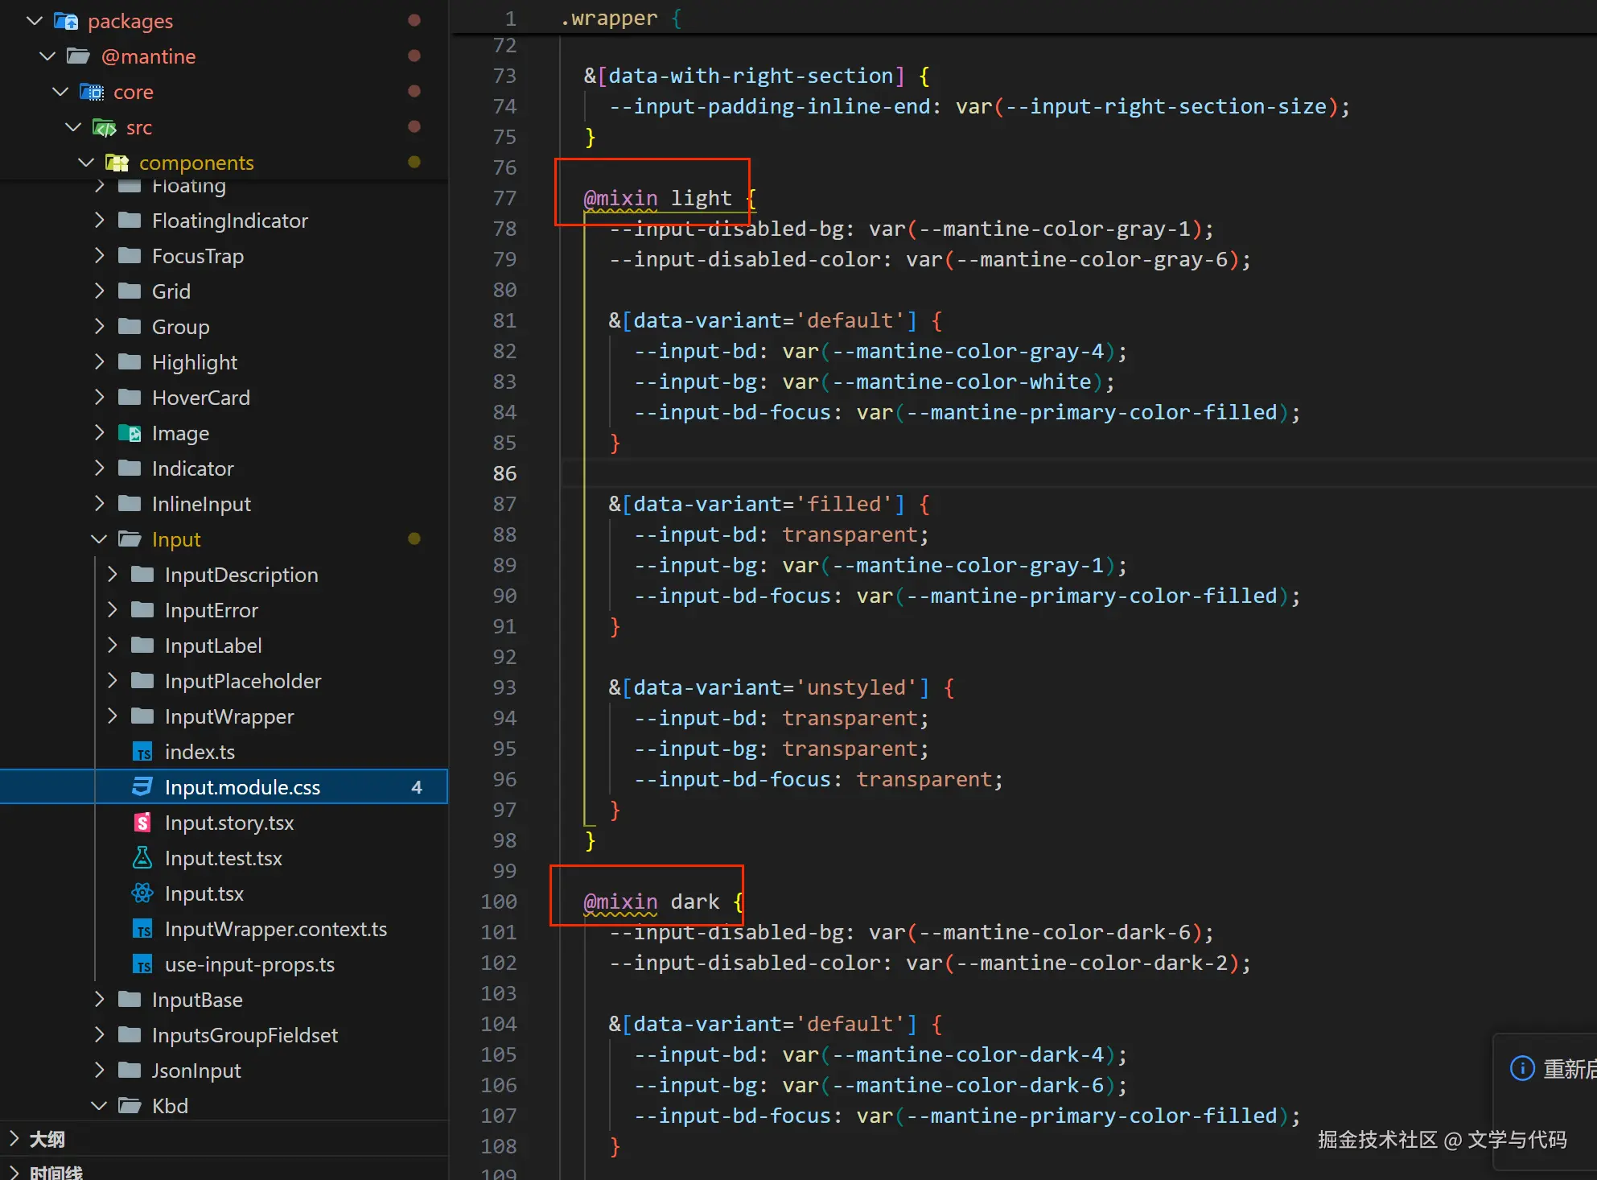Click the CSS icon of Input.module.css
1597x1180 pixels.
pos(142,787)
